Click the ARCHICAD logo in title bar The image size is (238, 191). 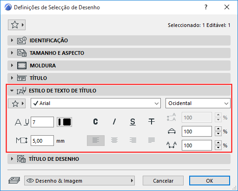tap(8, 7)
